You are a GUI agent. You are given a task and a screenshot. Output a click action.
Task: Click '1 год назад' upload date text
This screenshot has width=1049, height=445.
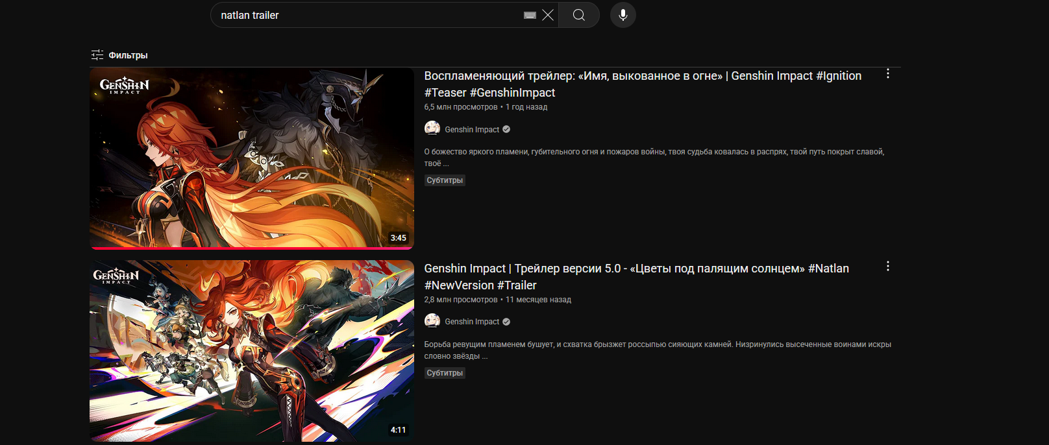coord(526,107)
